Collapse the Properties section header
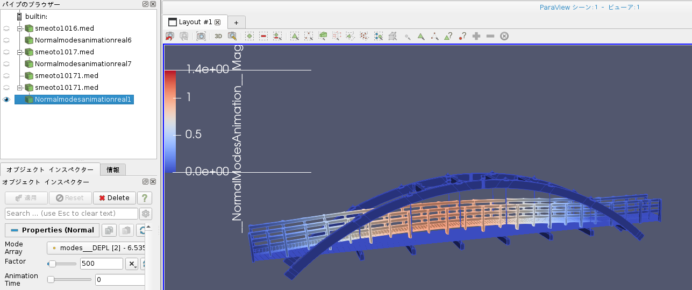Image resolution: width=692 pixels, height=290 pixels. pyautogui.click(x=52, y=230)
